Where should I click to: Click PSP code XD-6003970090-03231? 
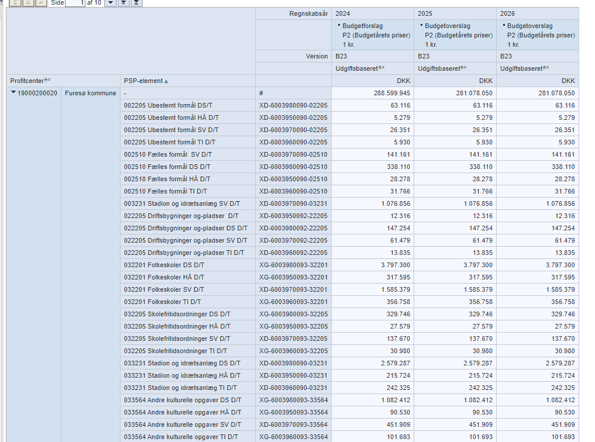coord(293,203)
